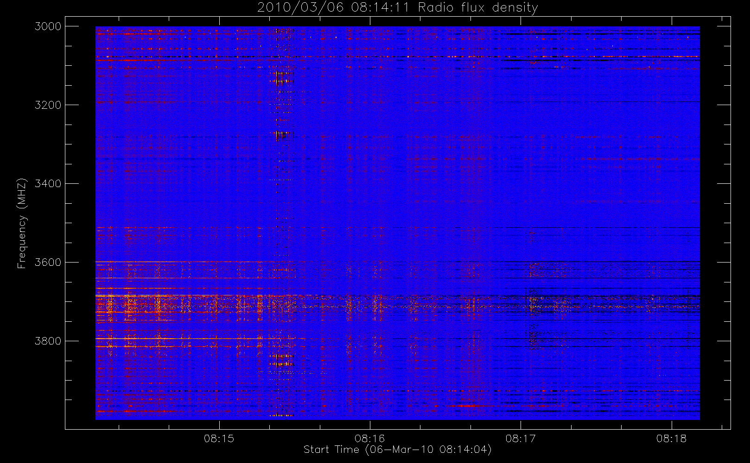The width and height of the screenshot is (750, 463).
Task: Click the 08:17 time tick label
Action: click(521, 438)
